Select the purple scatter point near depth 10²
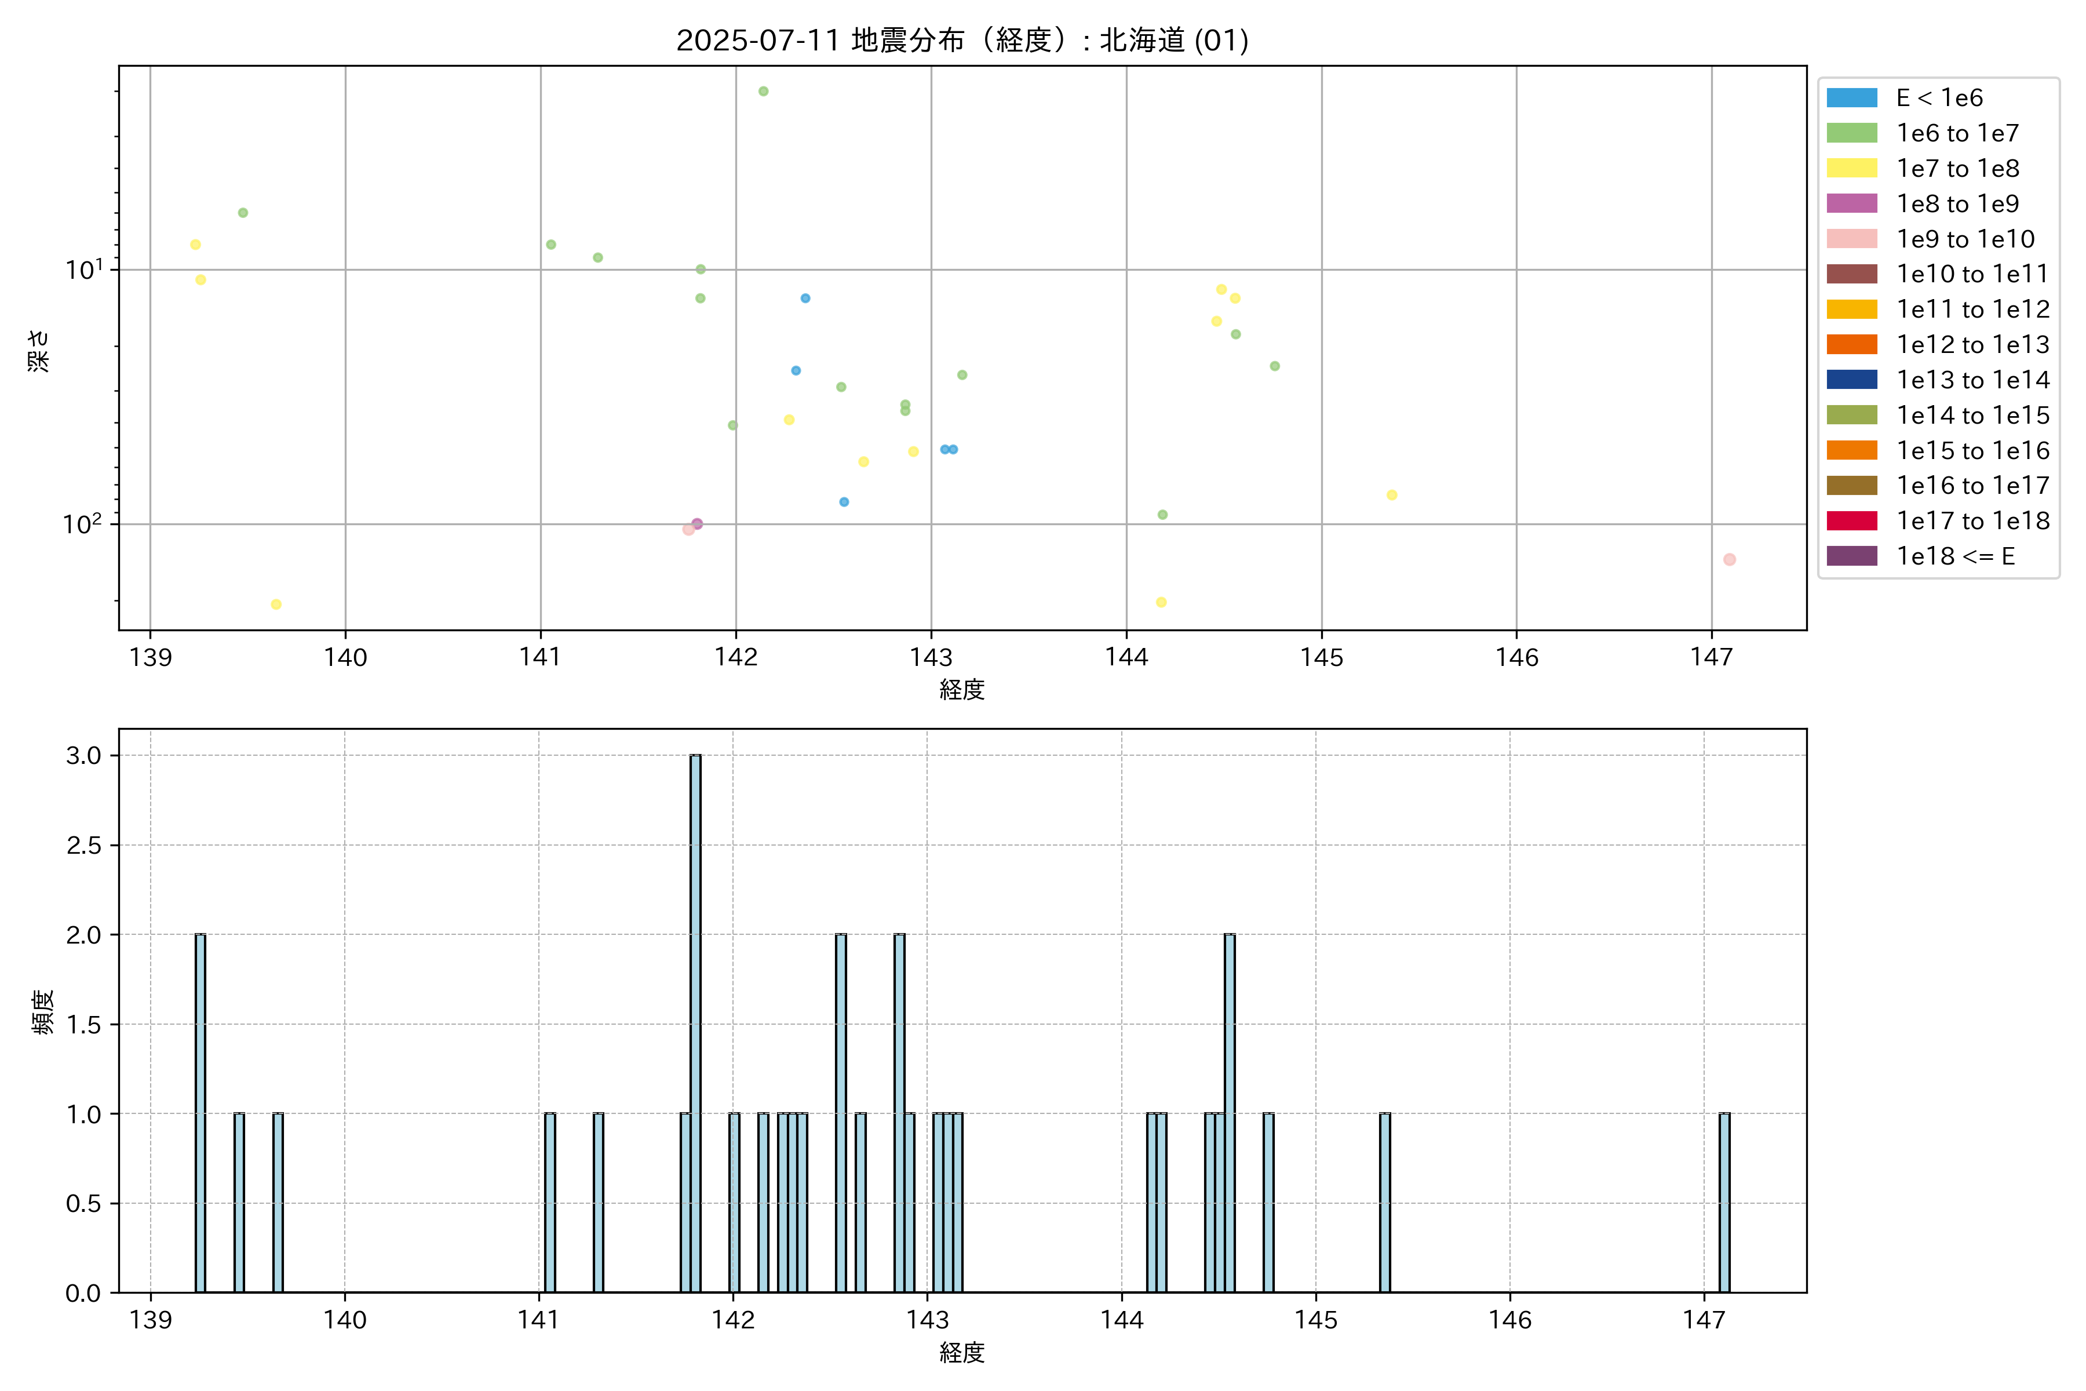This screenshot has height=1391, width=2086. [x=697, y=523]
